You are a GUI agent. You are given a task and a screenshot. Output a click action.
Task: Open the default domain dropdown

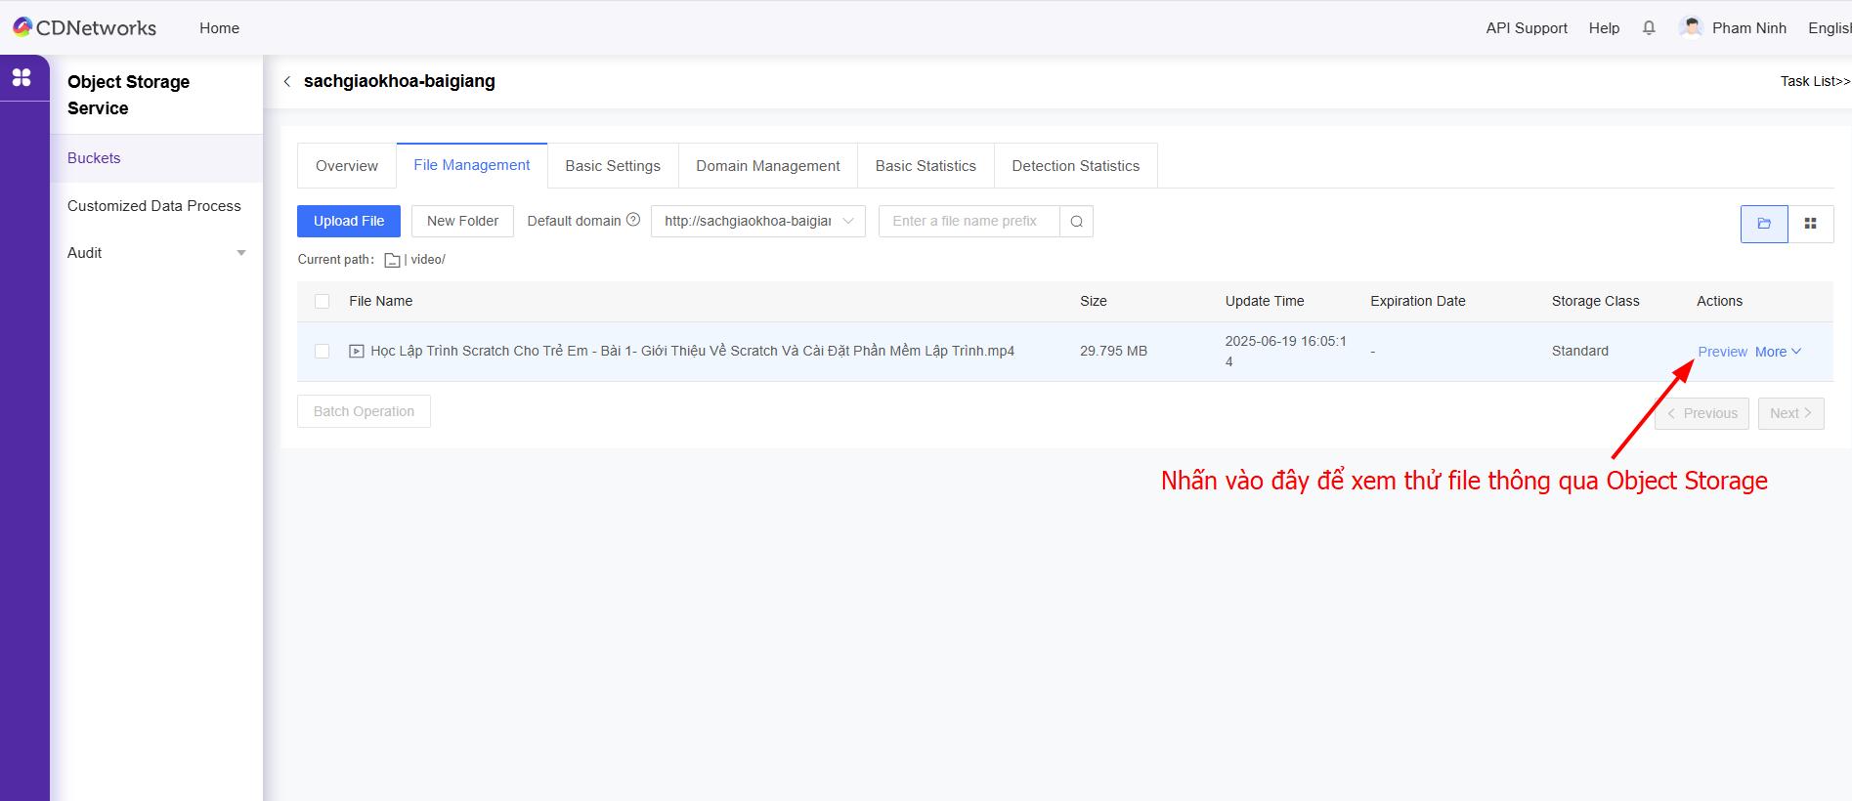coord(757,222)
